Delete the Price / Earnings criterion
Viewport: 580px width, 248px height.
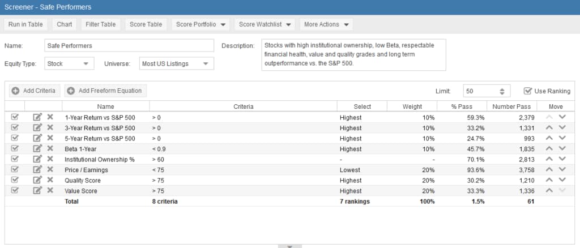(x=50, y=170)
